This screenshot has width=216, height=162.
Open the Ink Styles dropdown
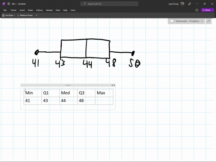9,15
